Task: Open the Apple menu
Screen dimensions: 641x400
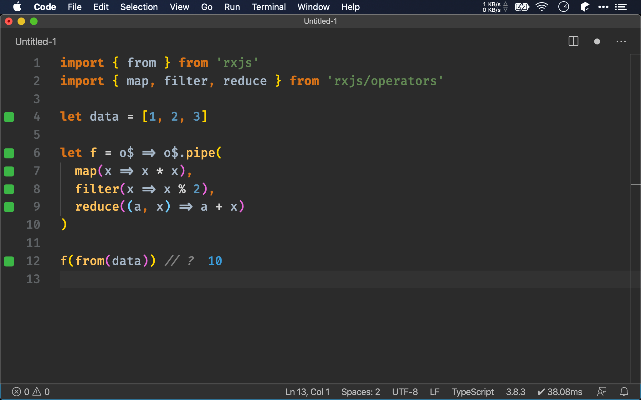Action: coord(17,7)
